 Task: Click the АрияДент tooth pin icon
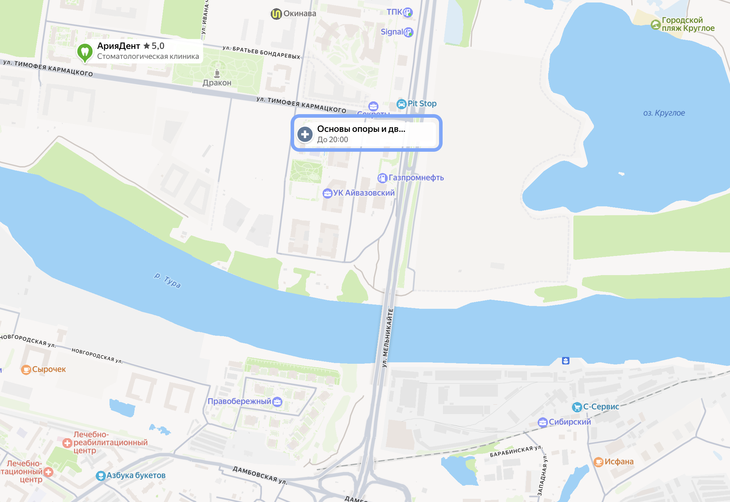(x=85, y=52)
